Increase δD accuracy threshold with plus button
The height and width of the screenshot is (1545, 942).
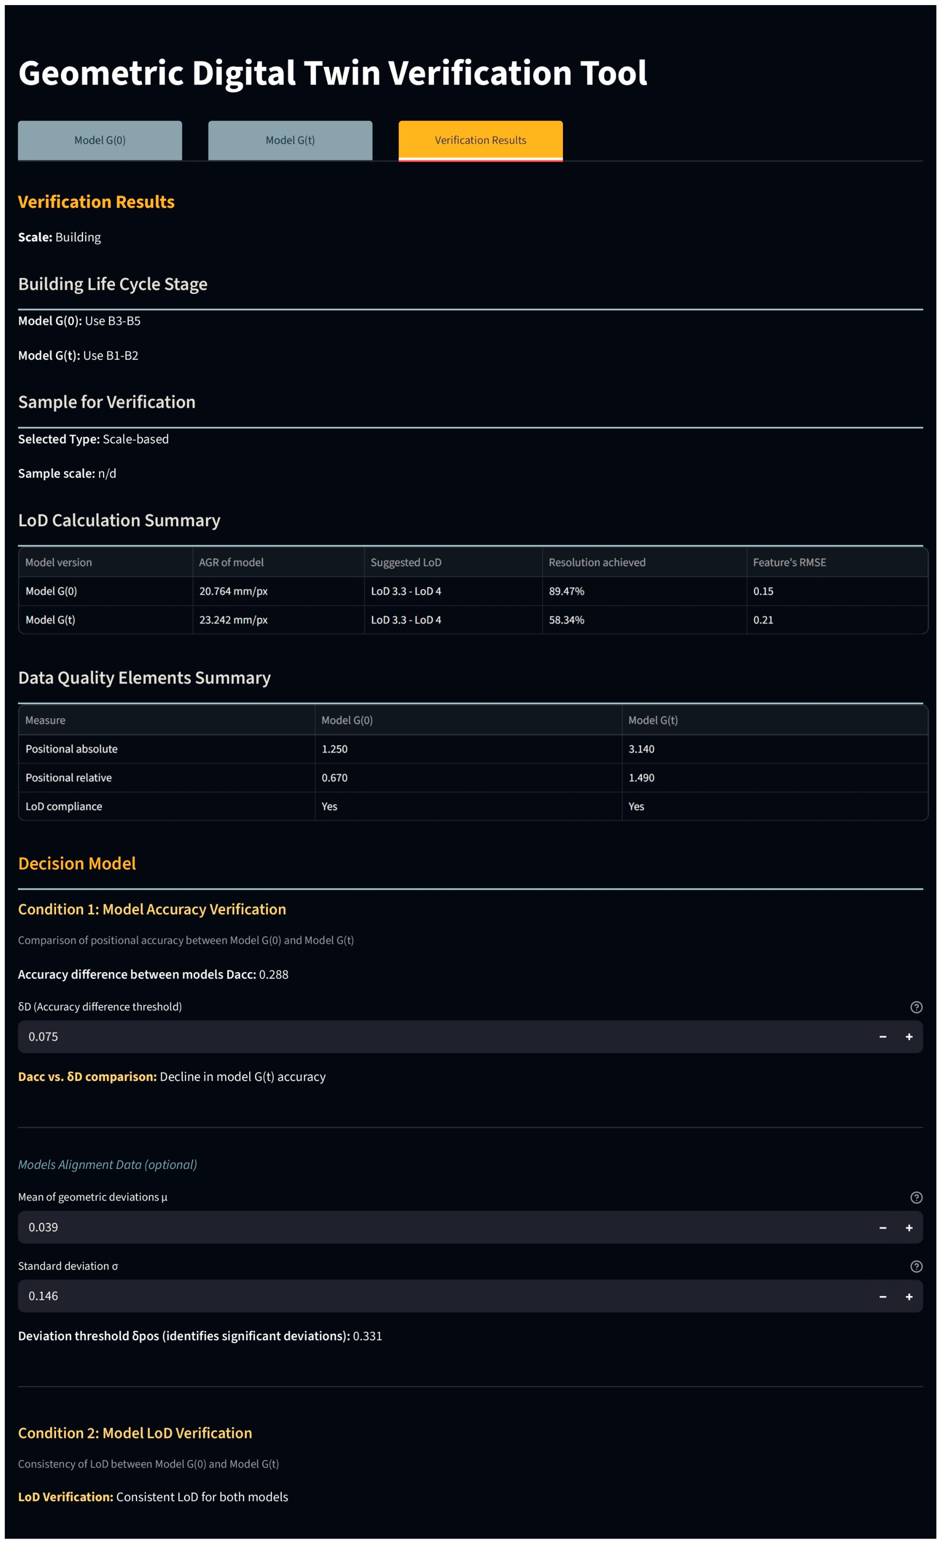[x=909, y=1037]
